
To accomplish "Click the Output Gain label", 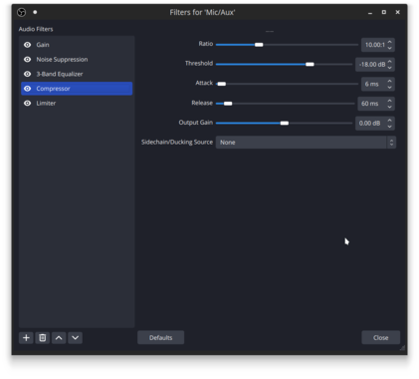I will [x=196, y=123].
